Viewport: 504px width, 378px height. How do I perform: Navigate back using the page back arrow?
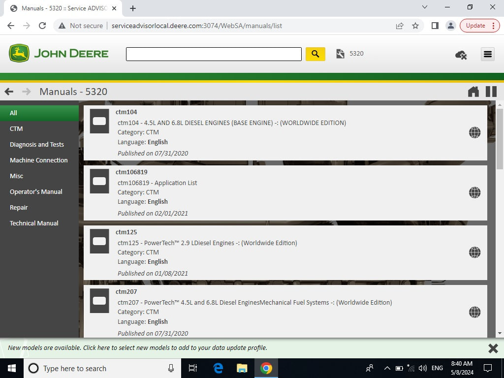[9, 92]
